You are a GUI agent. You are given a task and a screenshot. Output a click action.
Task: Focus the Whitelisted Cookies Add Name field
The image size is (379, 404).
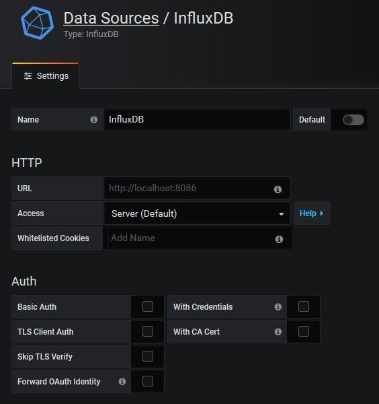(198, 238)
